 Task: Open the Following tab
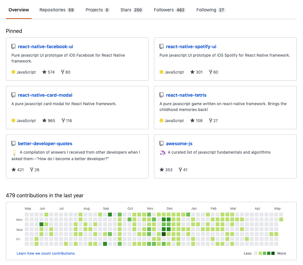(211, 10)
